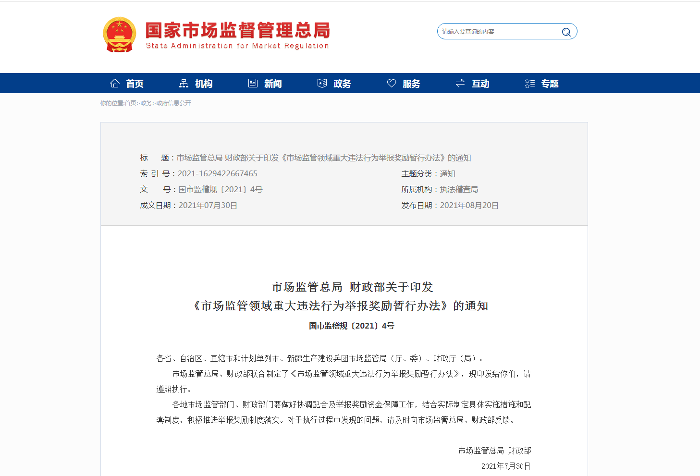700x476 pixels.
Task: Open the 互动 menu item
Action: coord(480,84)
